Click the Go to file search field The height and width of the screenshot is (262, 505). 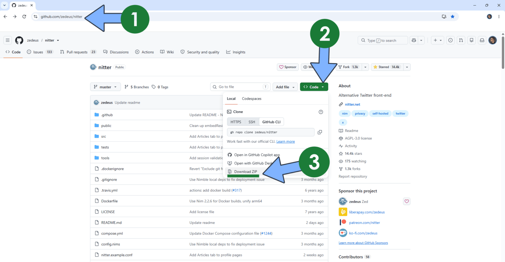point(240,87)
